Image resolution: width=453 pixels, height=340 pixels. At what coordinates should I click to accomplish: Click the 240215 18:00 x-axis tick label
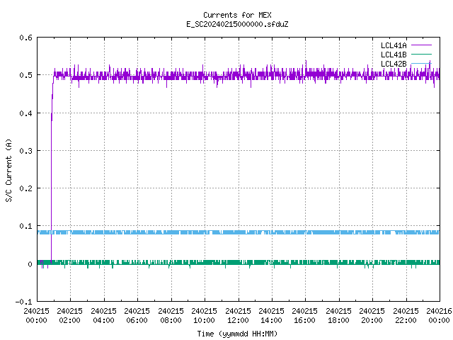[338, 315]
